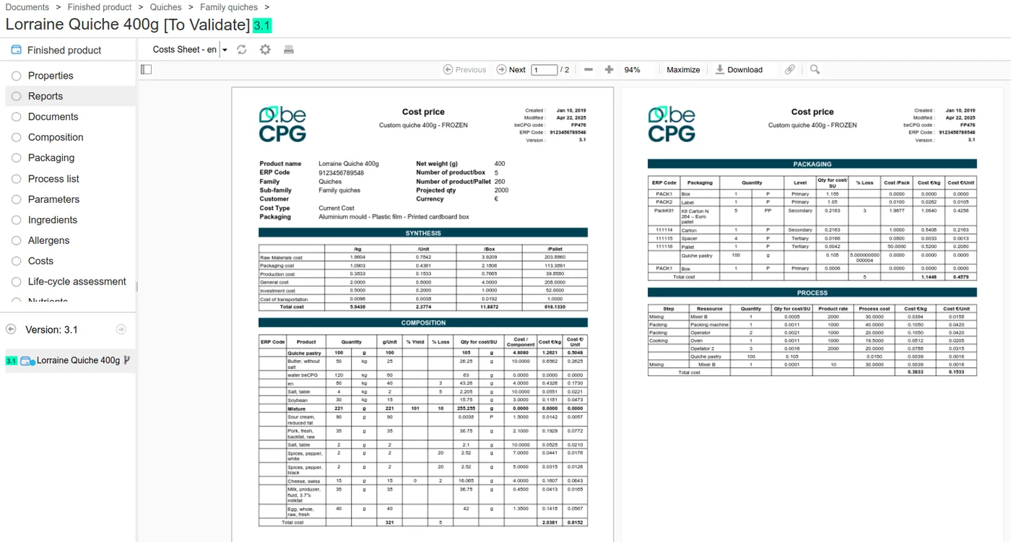Click the link icon beside Download
The width and height of the screenshot is (1011, 542).
coord(790,69)
